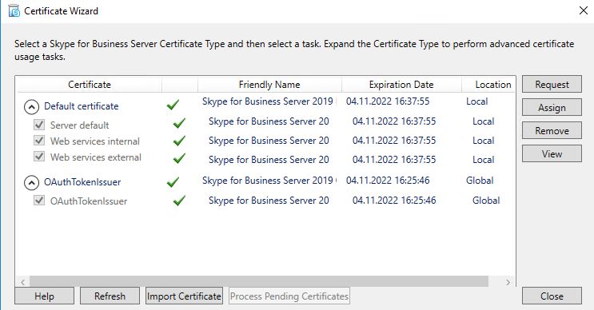Collapse the Default certificate group
594x310 pixels.
pos(31,107)
